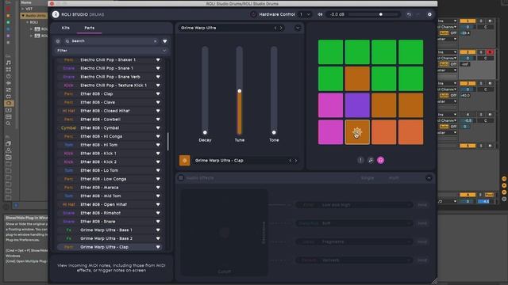Select Ether 808 - Lo Tom part
Image resolution: width=508 pixels, height=285 pixels.
click(x=110, y=170)
